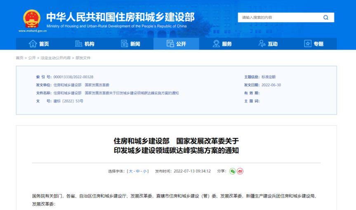The width and height of the screenshot is (356, 210).
Task: Open the 机构 navigation tab
Action: pyautogui.click(x=85, y=44)
